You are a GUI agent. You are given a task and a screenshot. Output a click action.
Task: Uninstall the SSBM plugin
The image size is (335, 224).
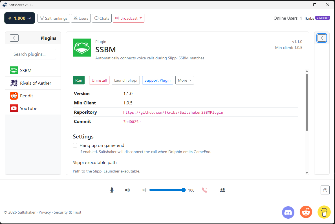[x=99, y=80]
